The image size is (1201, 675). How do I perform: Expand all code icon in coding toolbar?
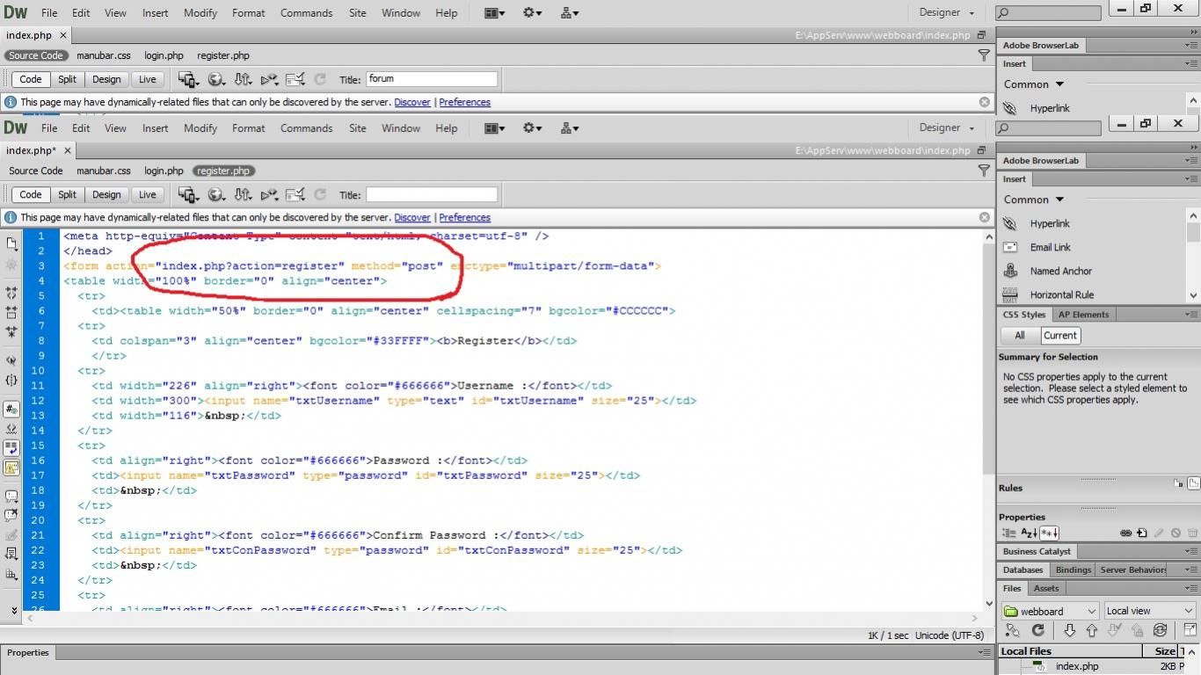[x=12, y=331]
